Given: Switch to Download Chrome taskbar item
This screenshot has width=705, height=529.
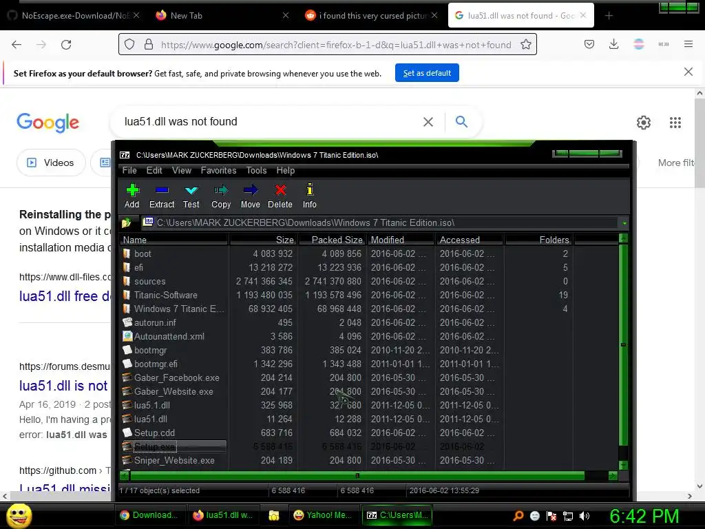Looking at the screenshot, I should coord(149,515).
